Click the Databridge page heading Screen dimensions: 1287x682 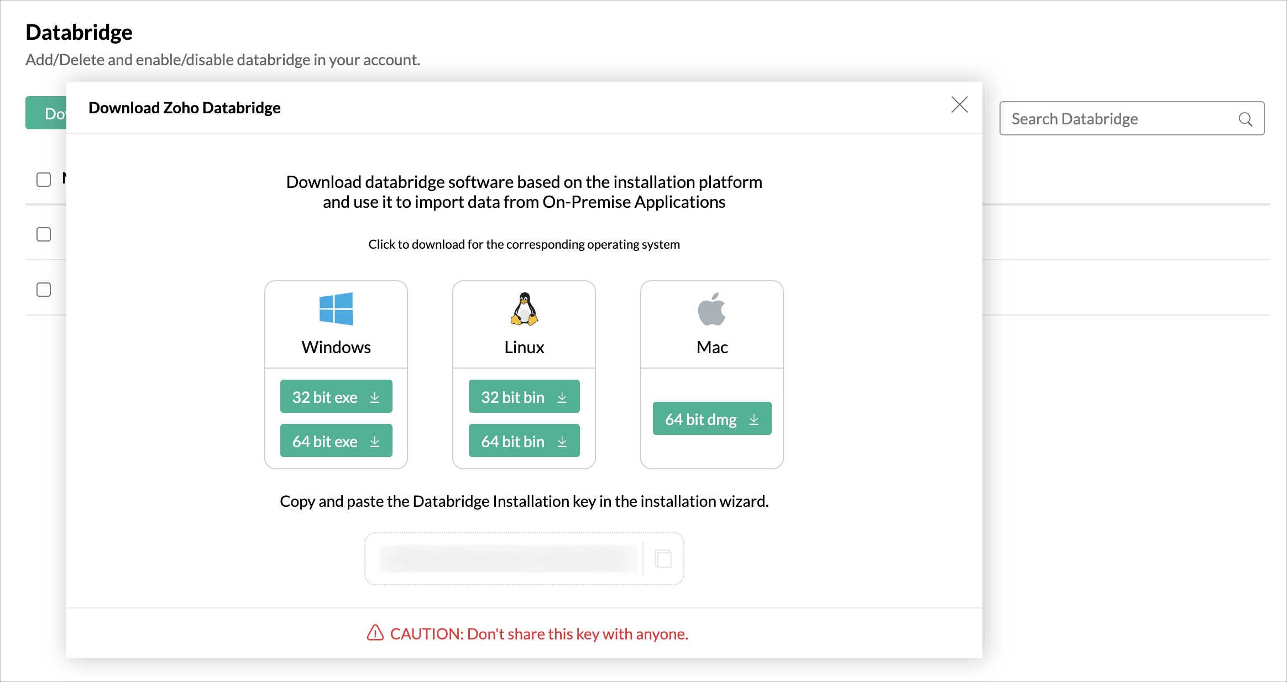(79, 32)
